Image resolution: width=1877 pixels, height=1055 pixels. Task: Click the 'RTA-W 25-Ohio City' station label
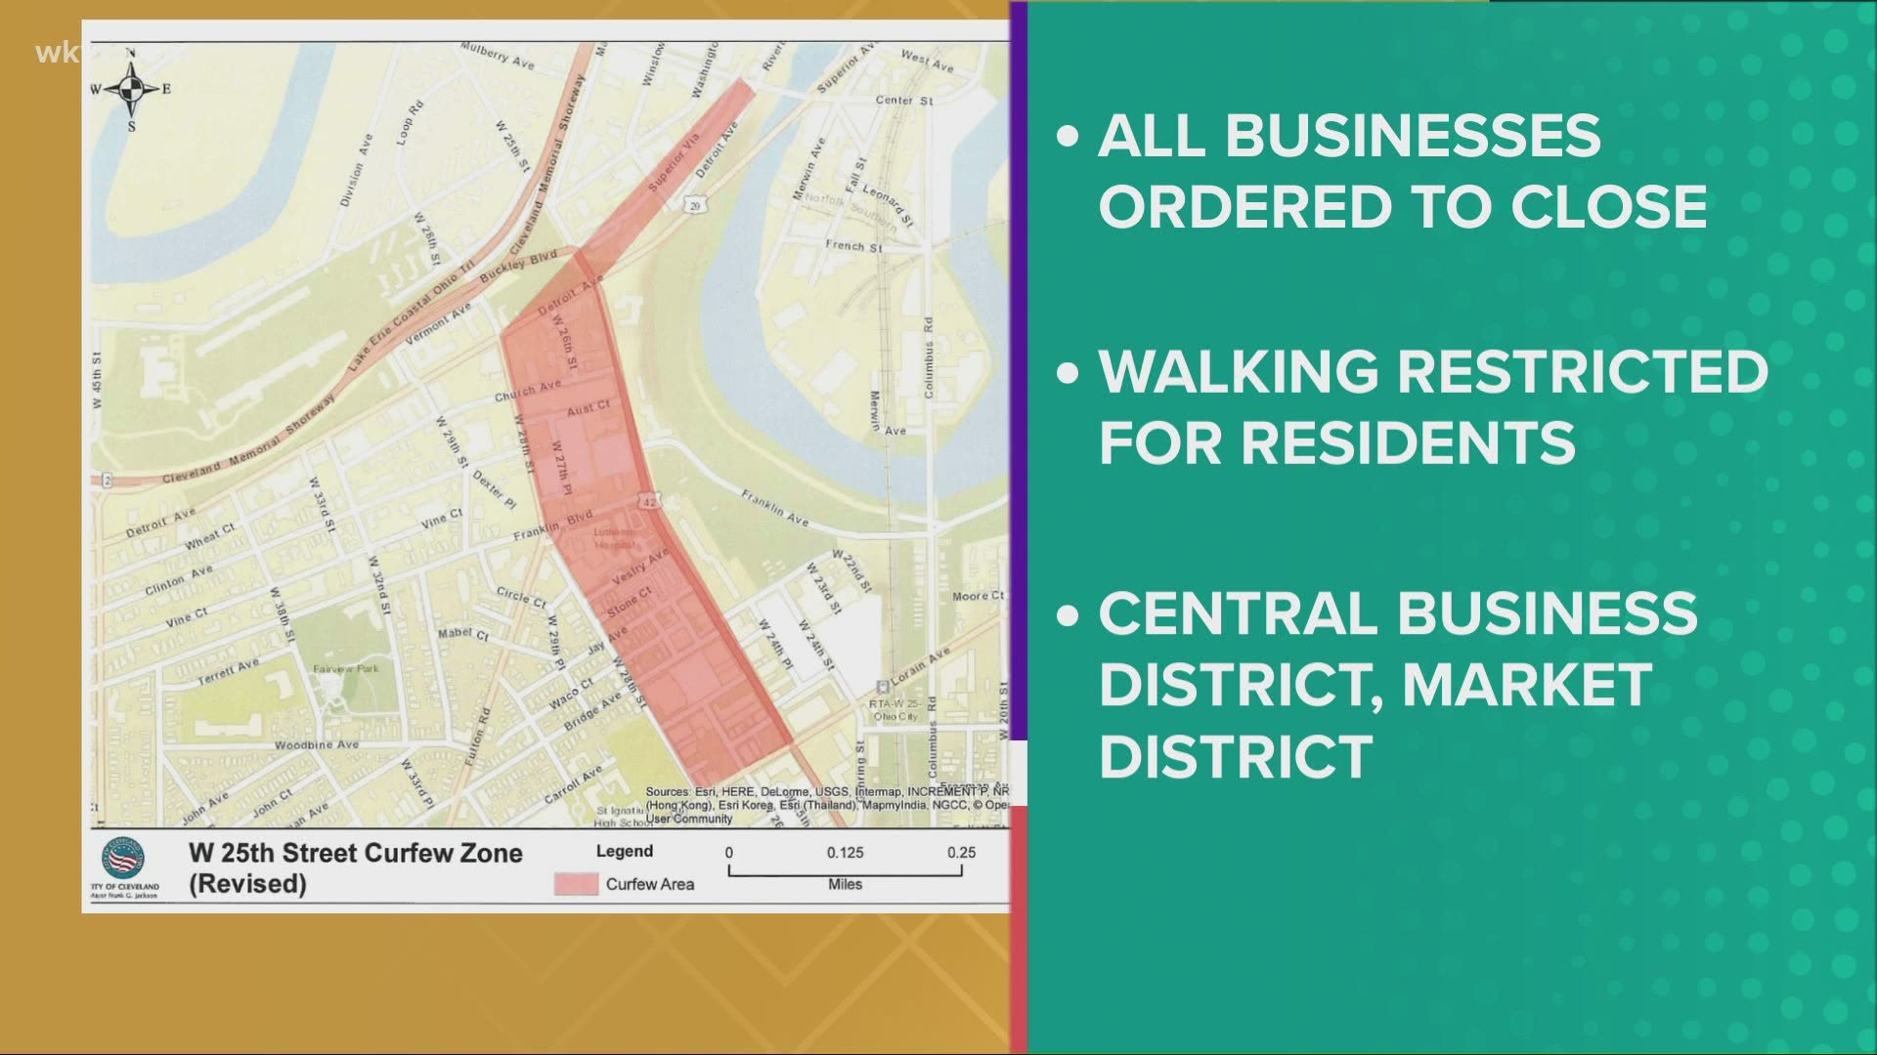(895, 710)
